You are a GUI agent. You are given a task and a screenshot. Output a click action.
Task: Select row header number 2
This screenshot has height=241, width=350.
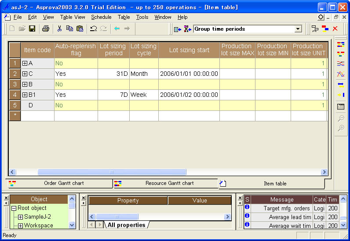(x=15, y=74)
